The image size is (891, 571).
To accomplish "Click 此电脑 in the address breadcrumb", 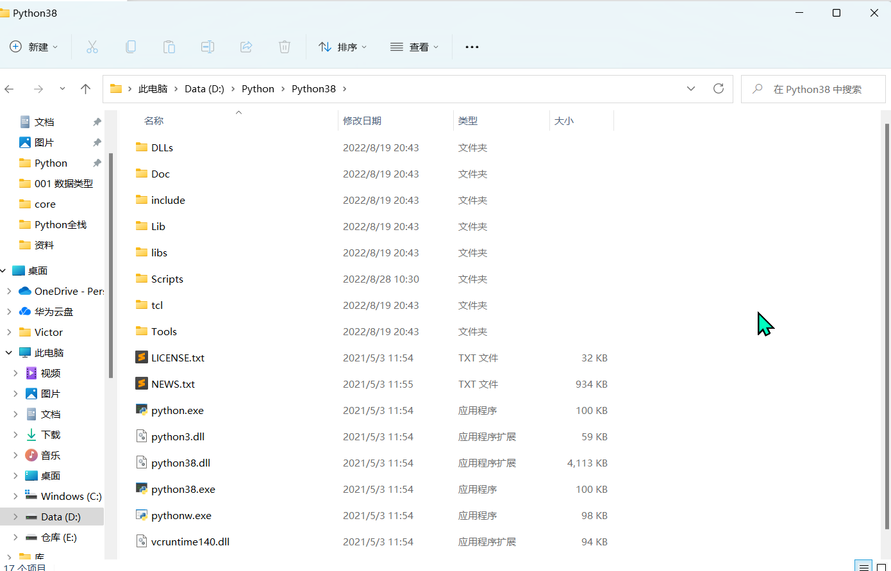I will pos(153,89).
